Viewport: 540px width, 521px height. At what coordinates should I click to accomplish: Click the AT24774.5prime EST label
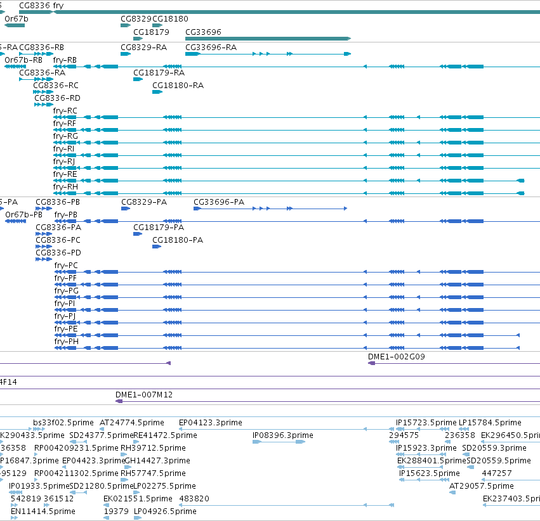[x=132, y=423]
